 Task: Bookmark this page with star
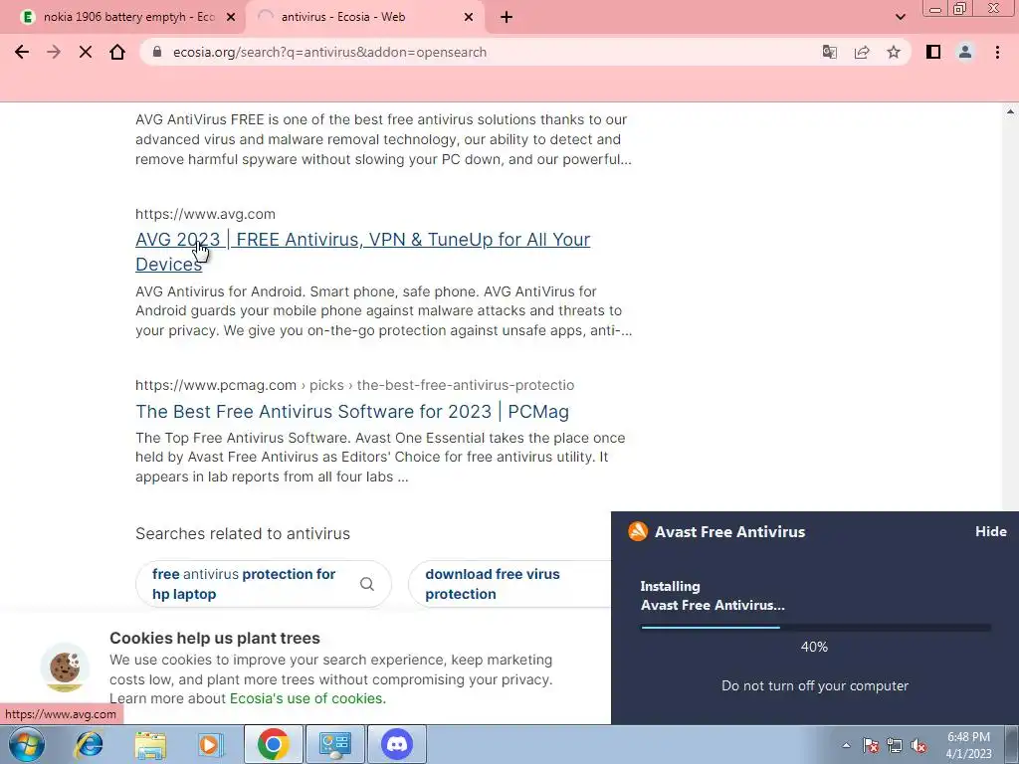(x=894, y=52)
